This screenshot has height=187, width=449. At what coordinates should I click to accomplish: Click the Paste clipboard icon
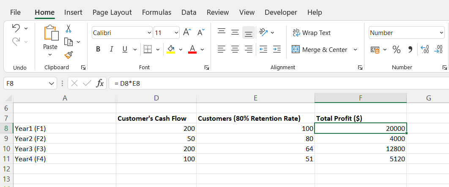tap(51, 33)
